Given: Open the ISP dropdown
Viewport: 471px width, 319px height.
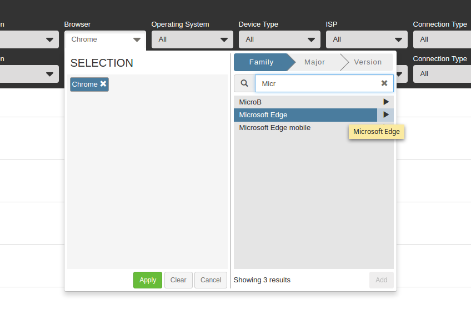Looking at the screenshot, I should [x=367, y=39].
